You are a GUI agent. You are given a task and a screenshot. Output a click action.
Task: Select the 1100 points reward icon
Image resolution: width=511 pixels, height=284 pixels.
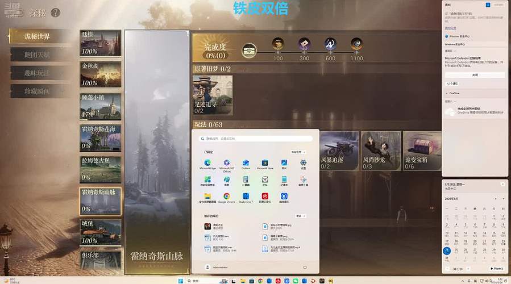coord(356,44)
